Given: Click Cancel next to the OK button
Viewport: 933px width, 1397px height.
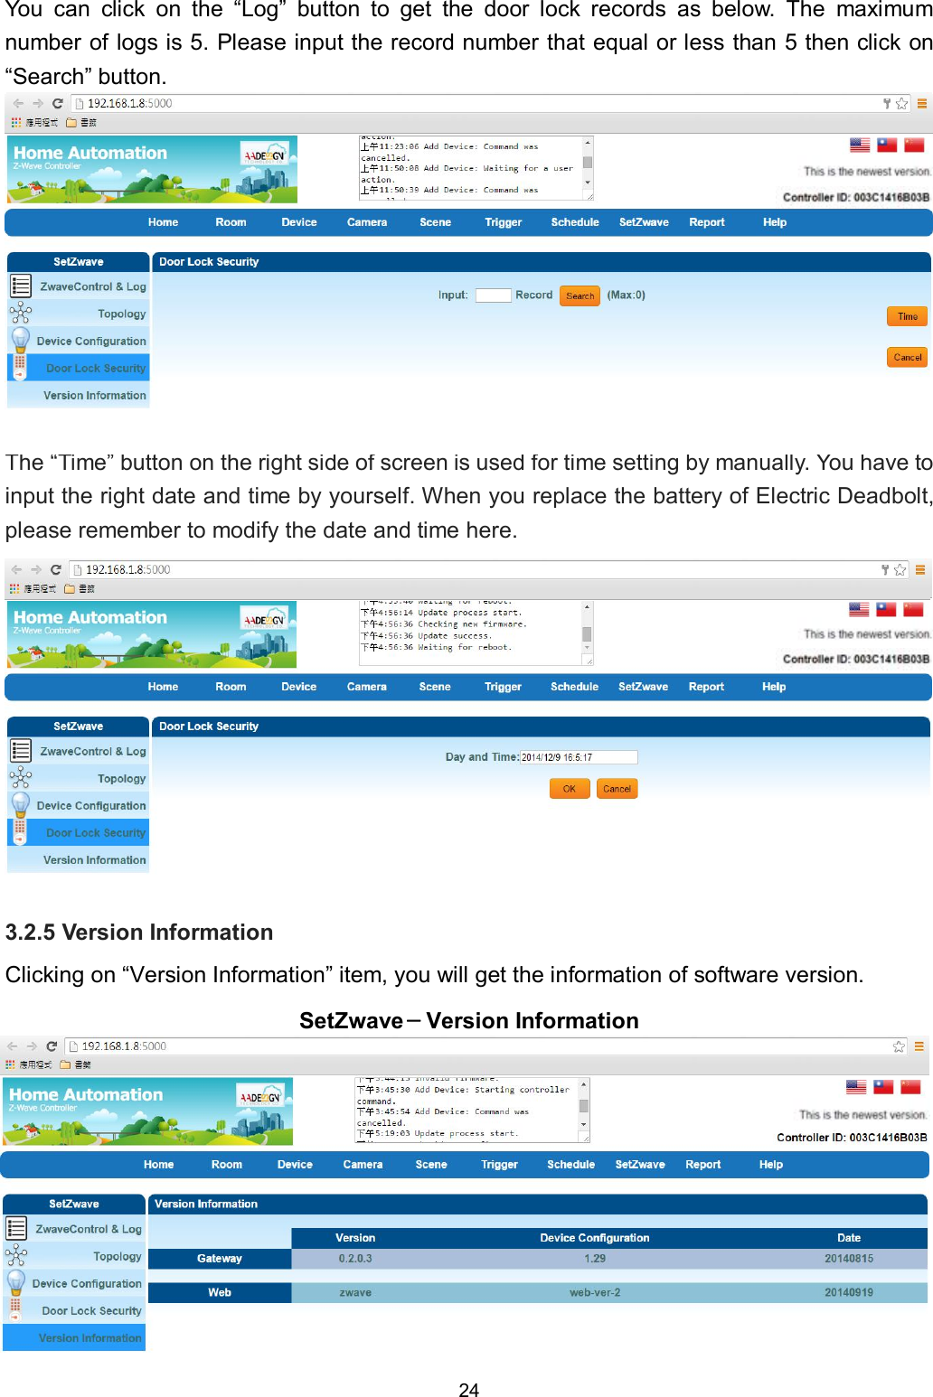Looking at the screenshot, I should [617, 789].
